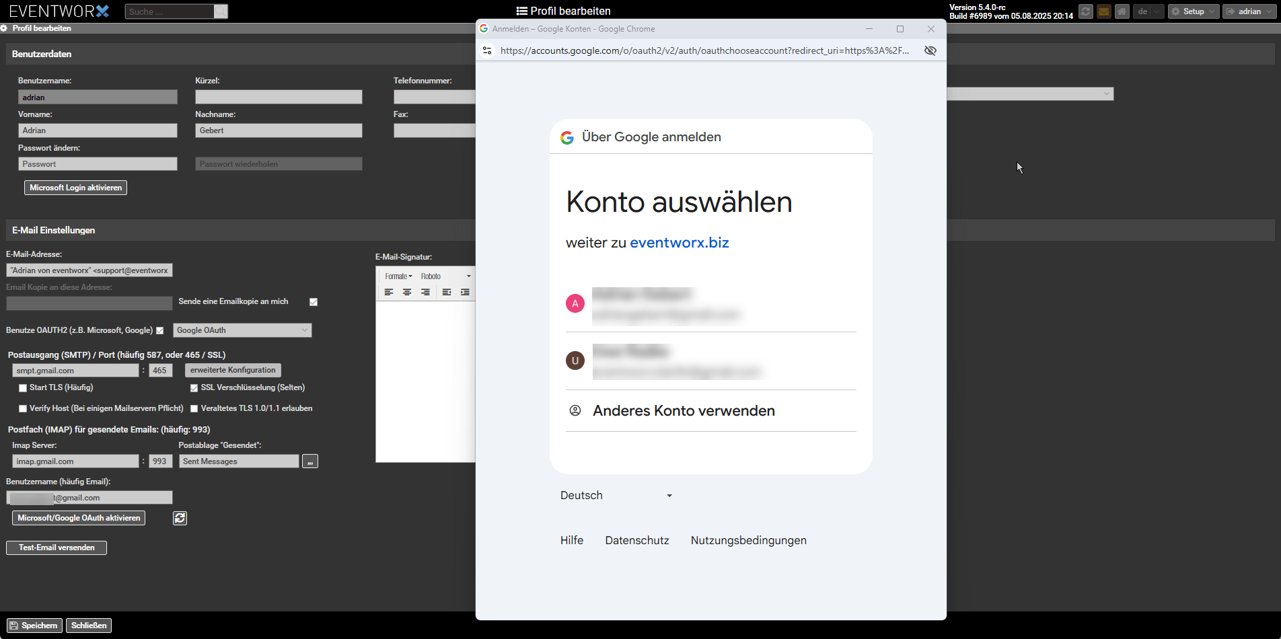This screenshot has height=639, width=1281.
Task: Click the EVENTWORX logo
Action: 59,11
